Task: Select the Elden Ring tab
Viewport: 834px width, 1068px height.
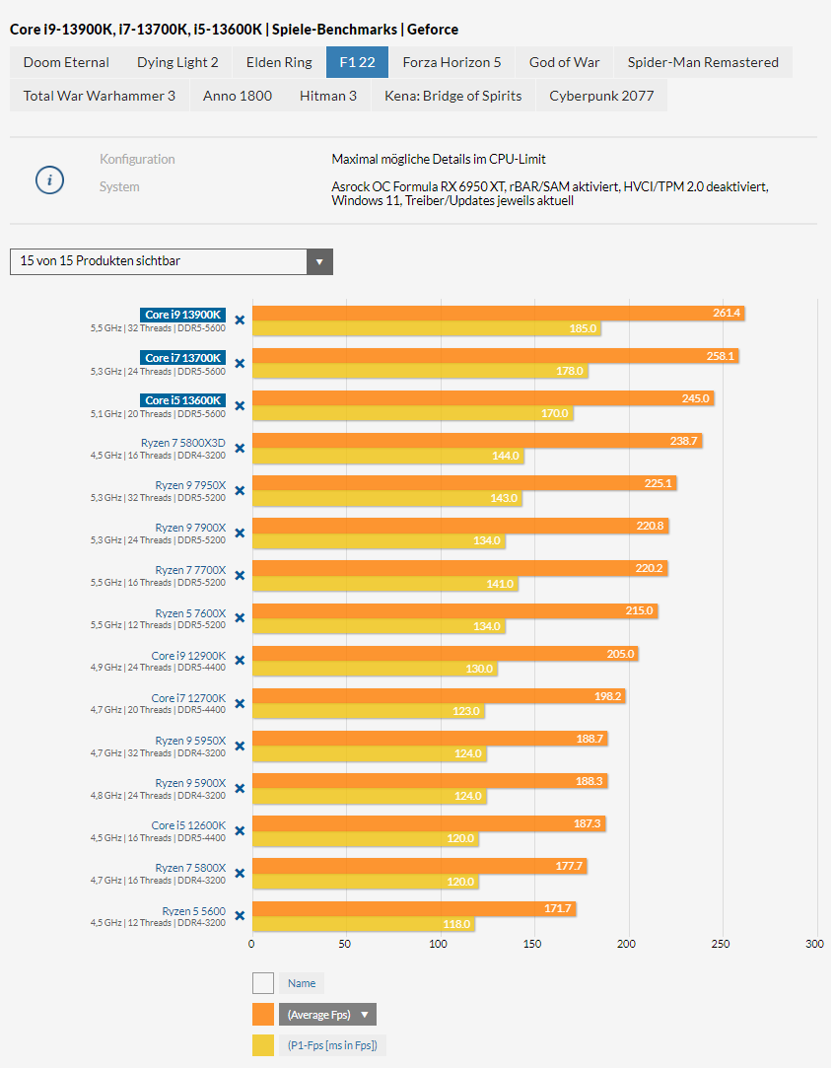Action: 279,62
